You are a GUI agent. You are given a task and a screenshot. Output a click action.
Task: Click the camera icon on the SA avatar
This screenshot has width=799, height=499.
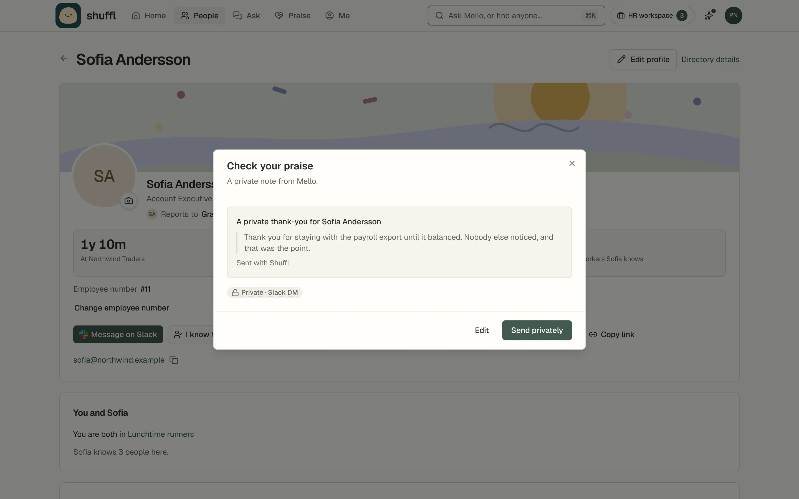pyautogui.click(x=129, y=201)
